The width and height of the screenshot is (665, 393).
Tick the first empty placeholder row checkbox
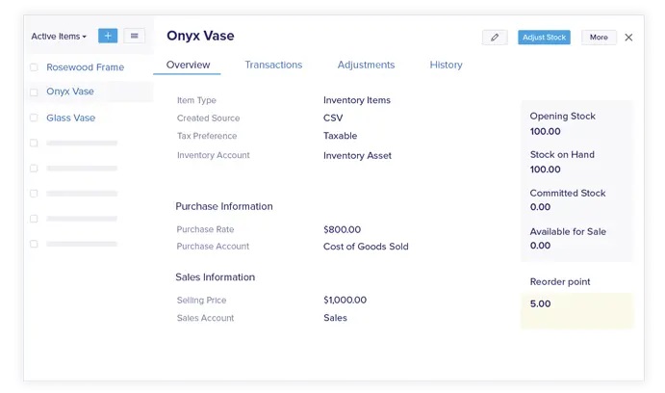pyautogui.click(x=34, y=143)
